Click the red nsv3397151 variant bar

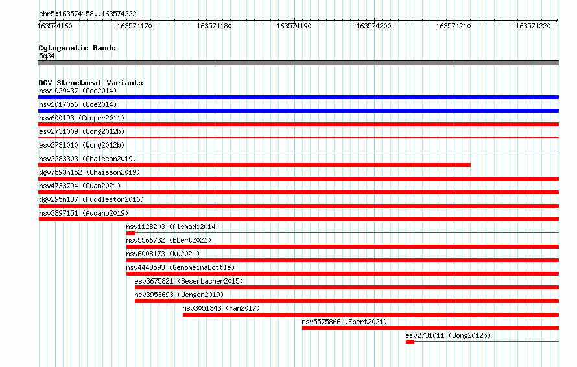click(x=298, y=219)
